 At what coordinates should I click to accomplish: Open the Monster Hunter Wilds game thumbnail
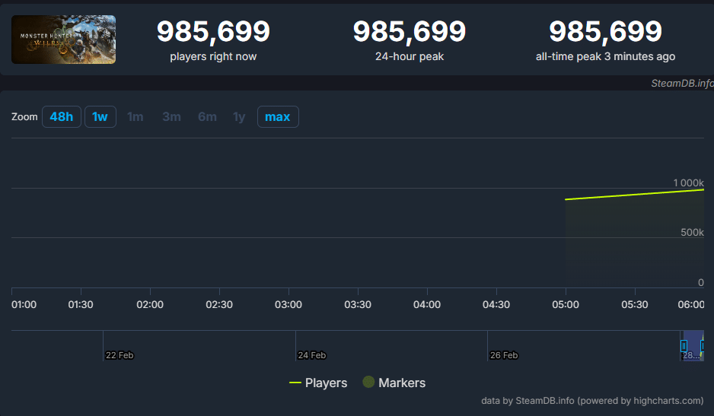click(63, 40)
